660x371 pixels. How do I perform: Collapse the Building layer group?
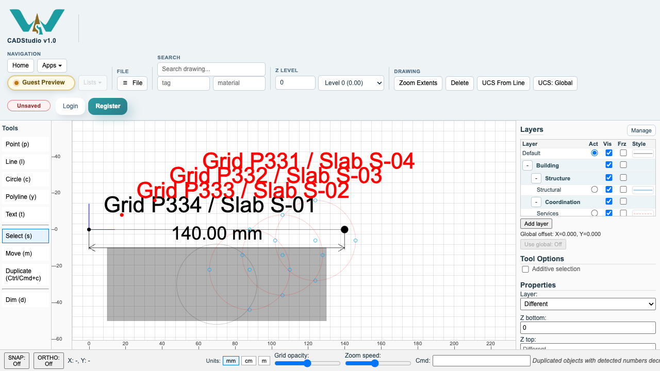pos(527,165)
